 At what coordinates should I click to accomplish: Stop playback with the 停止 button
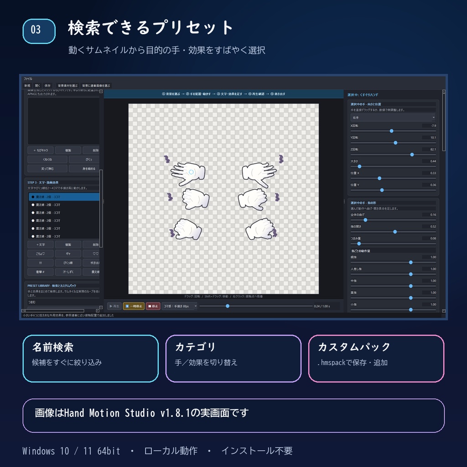click(x=153, y=306)
